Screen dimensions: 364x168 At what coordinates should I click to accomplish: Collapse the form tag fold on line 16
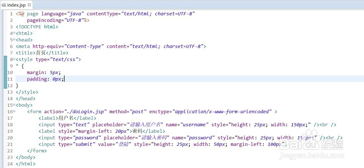tap(15, 111)
